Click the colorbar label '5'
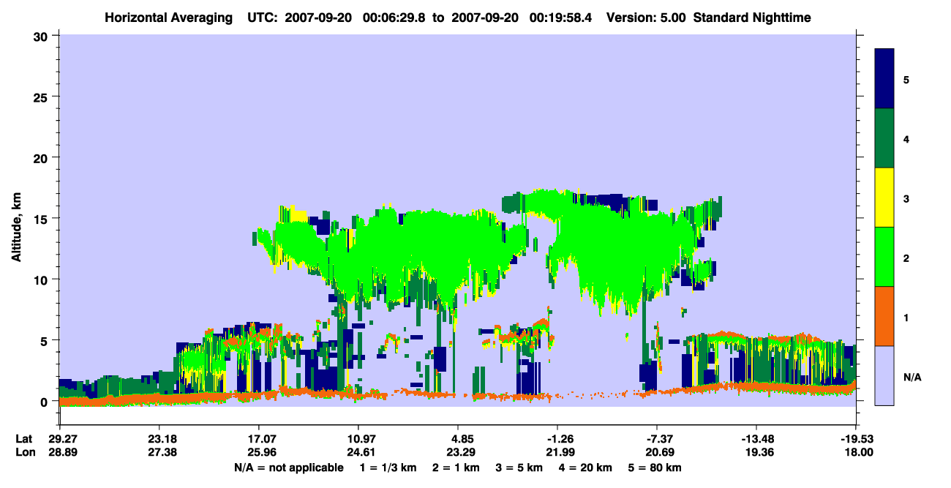This screenshot has height=488, width=951. point(906,79)
